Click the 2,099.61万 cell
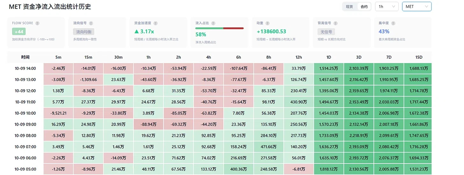 pyautogui.click(x=389, y=135)
